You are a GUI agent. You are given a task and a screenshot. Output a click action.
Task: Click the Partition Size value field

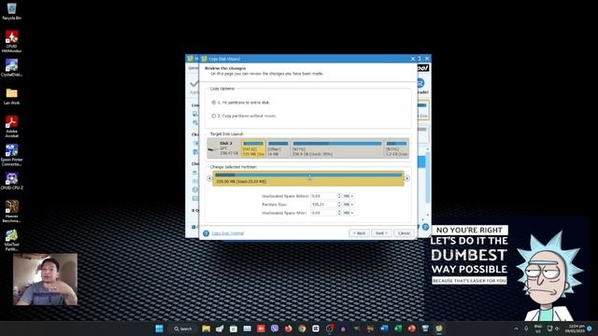coord(323,204)
